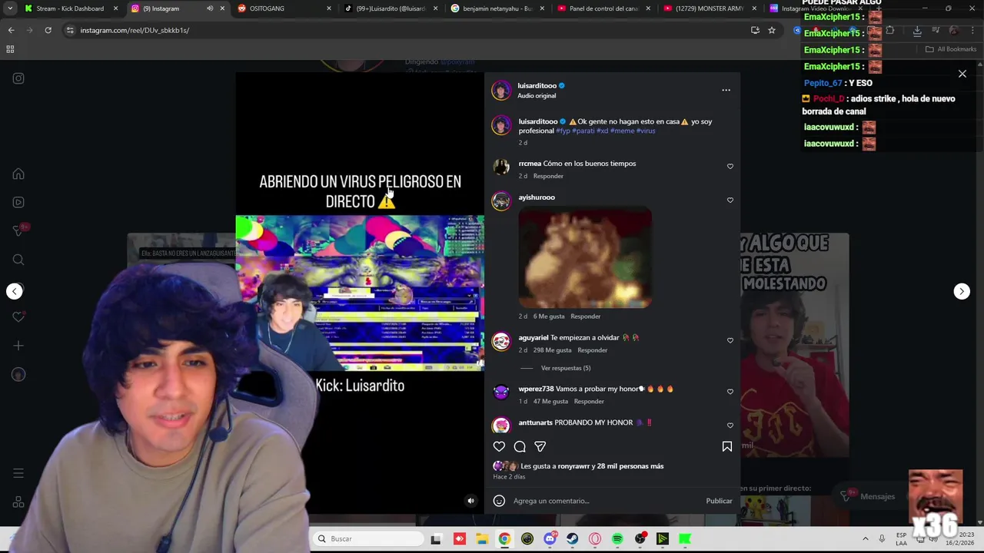
Task: Click the #virus hashtag in caption
Action: coord(646,131)
